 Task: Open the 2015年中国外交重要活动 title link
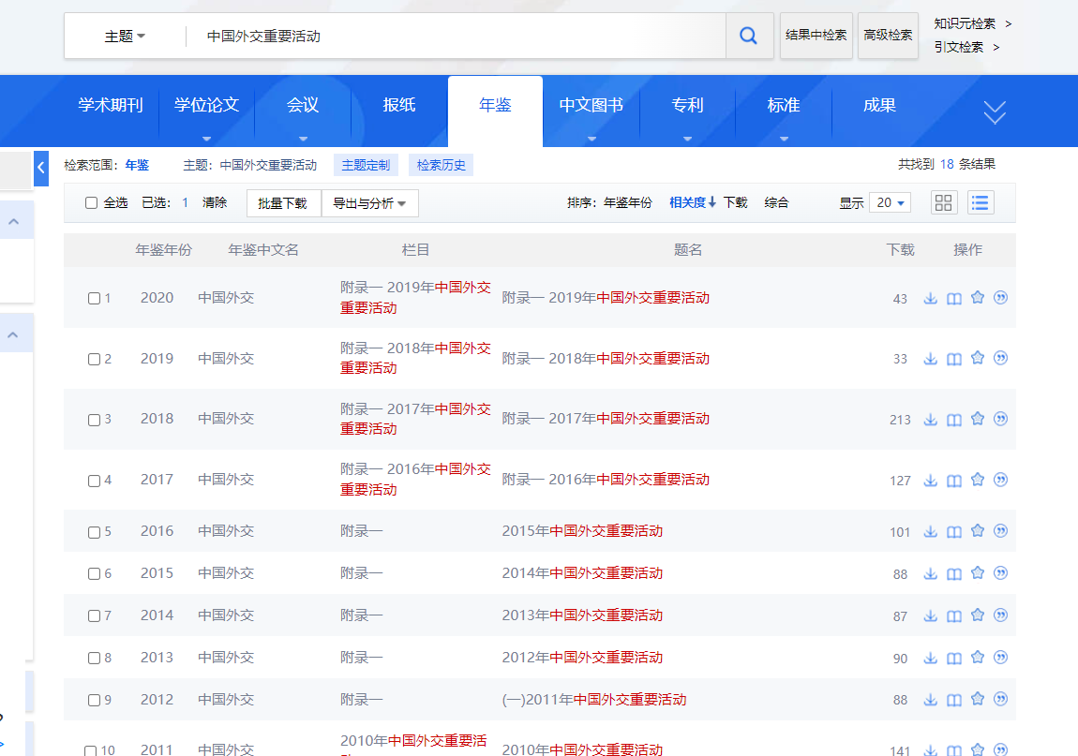click(x=582, y=531)
